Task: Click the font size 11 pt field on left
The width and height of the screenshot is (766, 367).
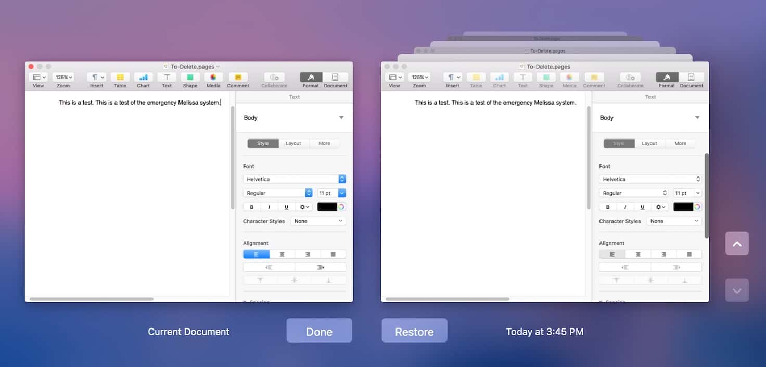Action: point(327,193)
